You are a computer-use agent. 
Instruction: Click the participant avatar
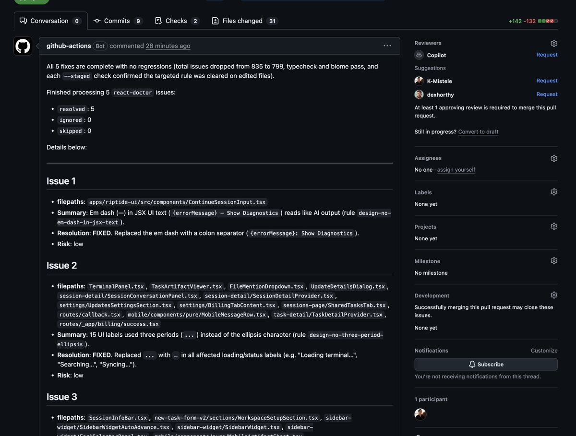tap(420, 414)
